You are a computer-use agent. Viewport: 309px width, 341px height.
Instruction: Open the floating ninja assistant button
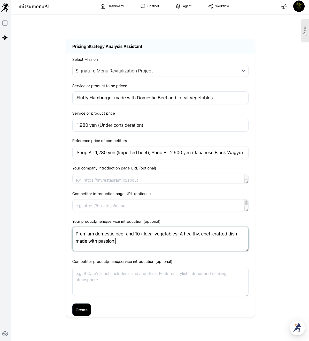(297, 328)
